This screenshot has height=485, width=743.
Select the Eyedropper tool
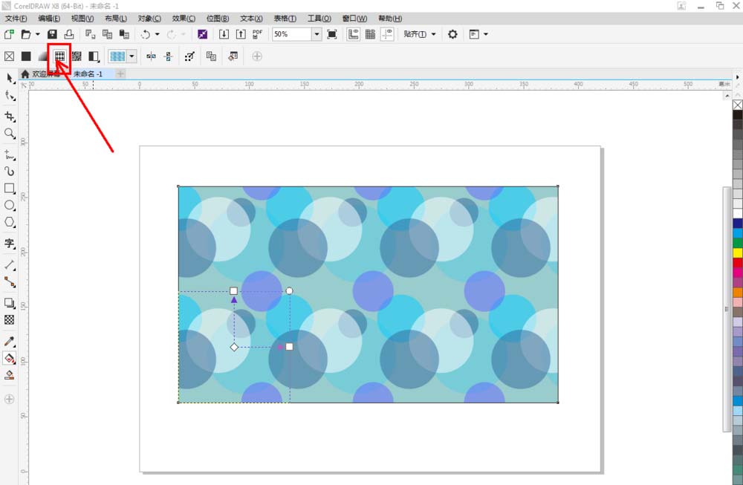coord(10,342)
